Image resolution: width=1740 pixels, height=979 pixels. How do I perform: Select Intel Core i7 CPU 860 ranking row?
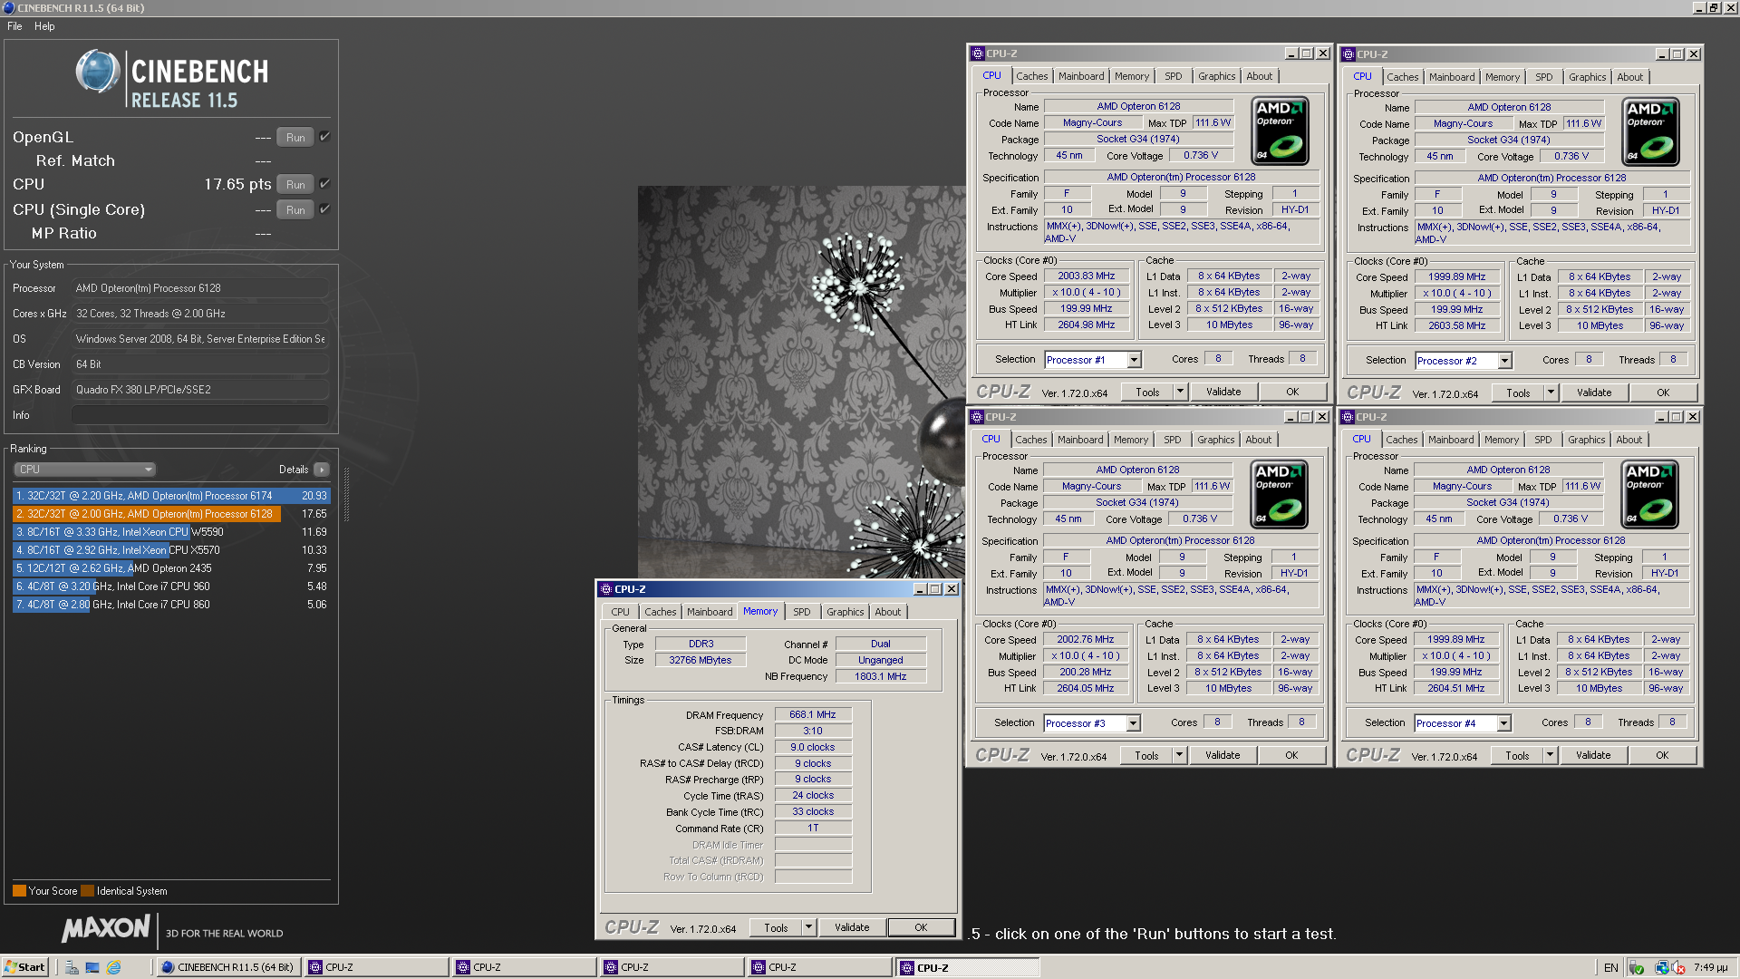[171, 605]
